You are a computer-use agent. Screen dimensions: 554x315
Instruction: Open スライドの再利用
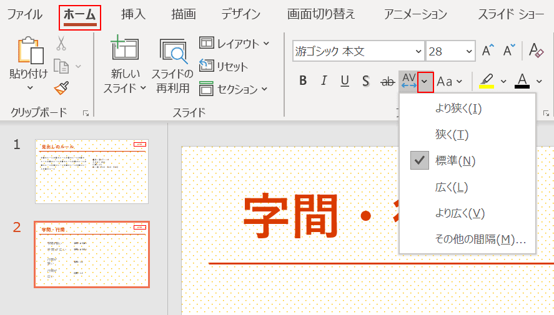[173, 66]
